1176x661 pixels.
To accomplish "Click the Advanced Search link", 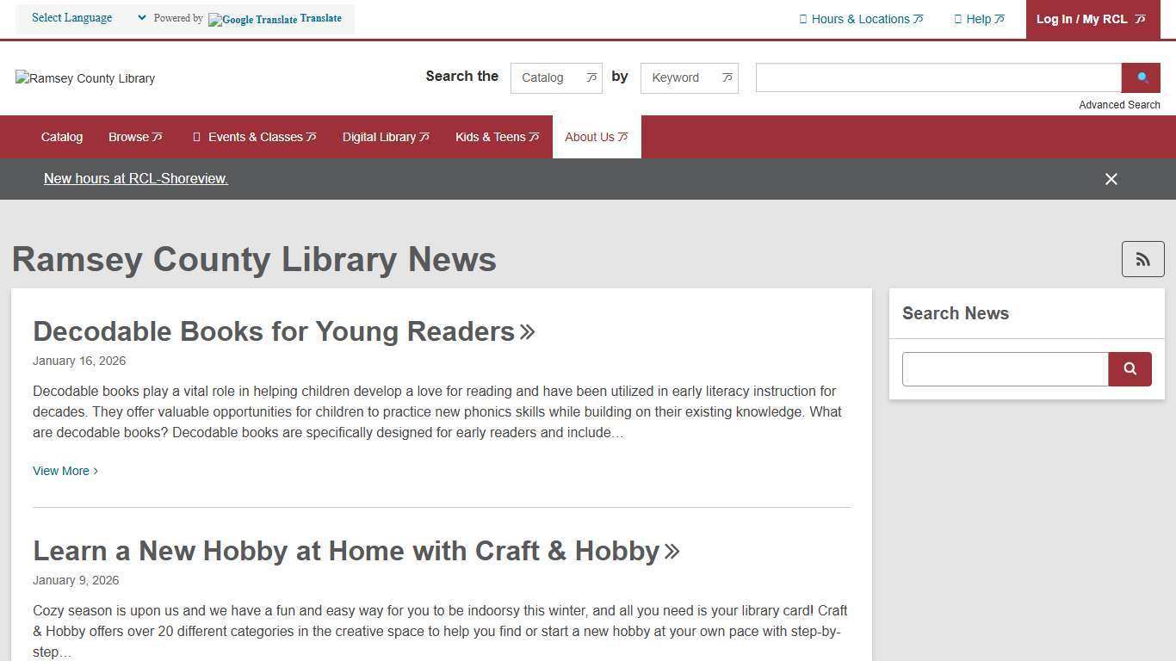I will coord(1119,104).
